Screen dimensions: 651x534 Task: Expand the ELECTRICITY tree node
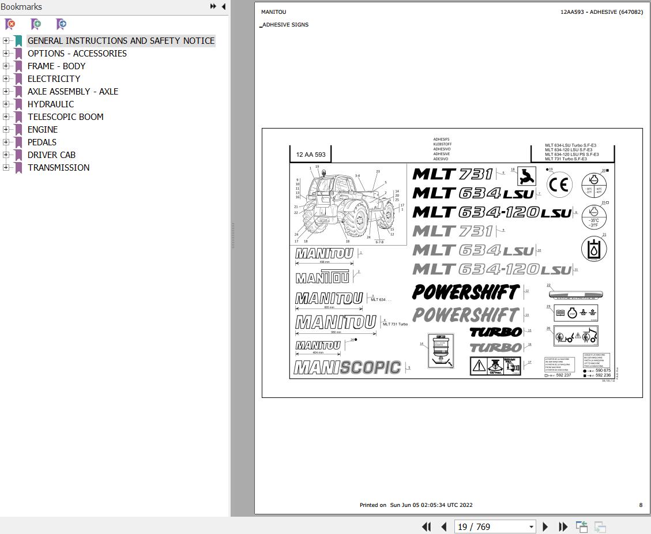6,79
